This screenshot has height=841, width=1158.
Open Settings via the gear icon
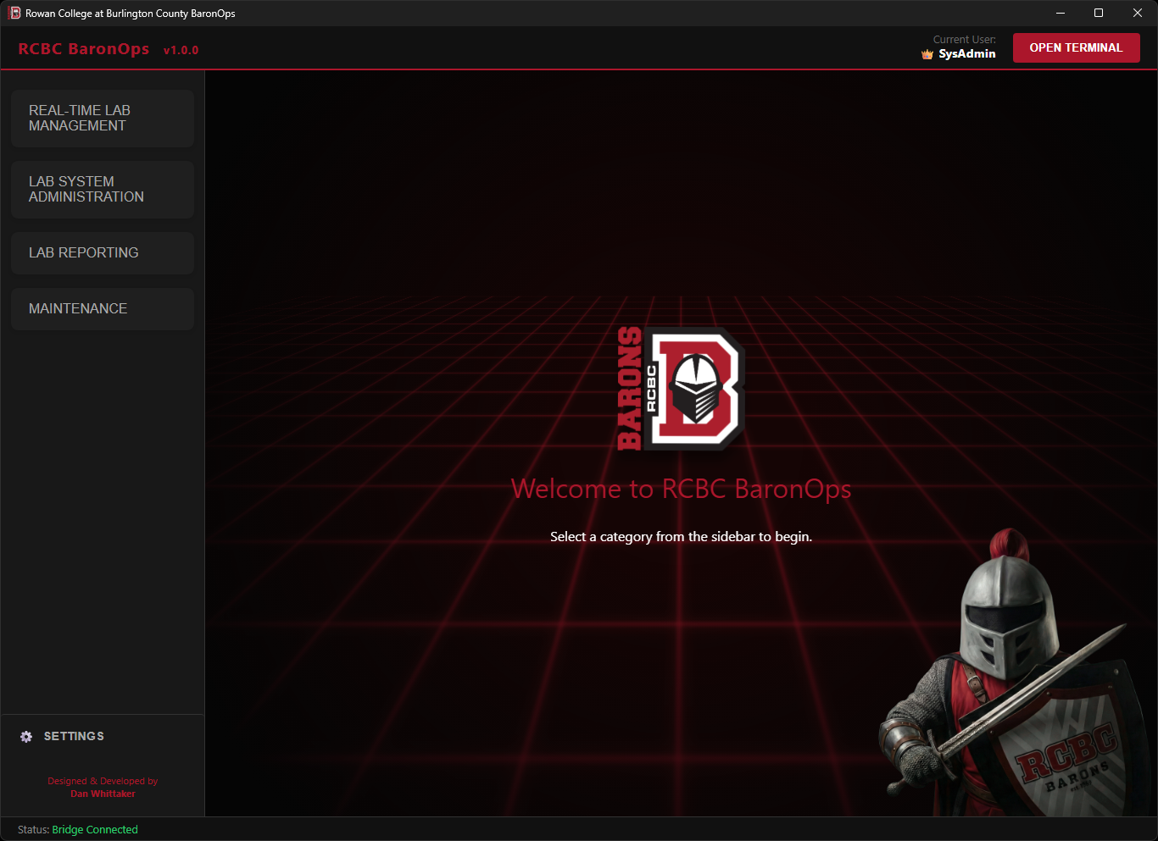[25, 736]
